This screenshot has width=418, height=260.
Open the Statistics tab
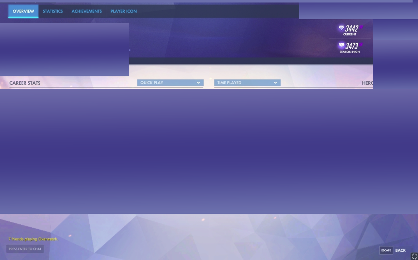pyautogui.click(x=53, y=11)
